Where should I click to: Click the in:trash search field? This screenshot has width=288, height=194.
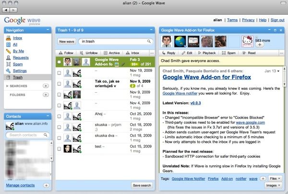coord(114,42)
